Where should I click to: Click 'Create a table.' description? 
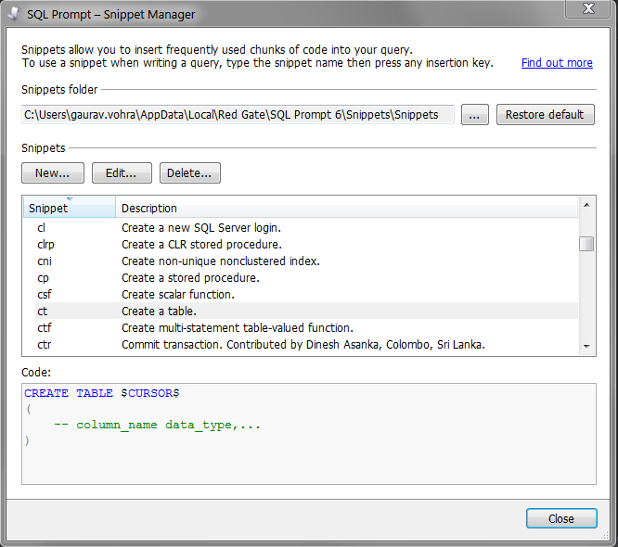tap(159, 312)
